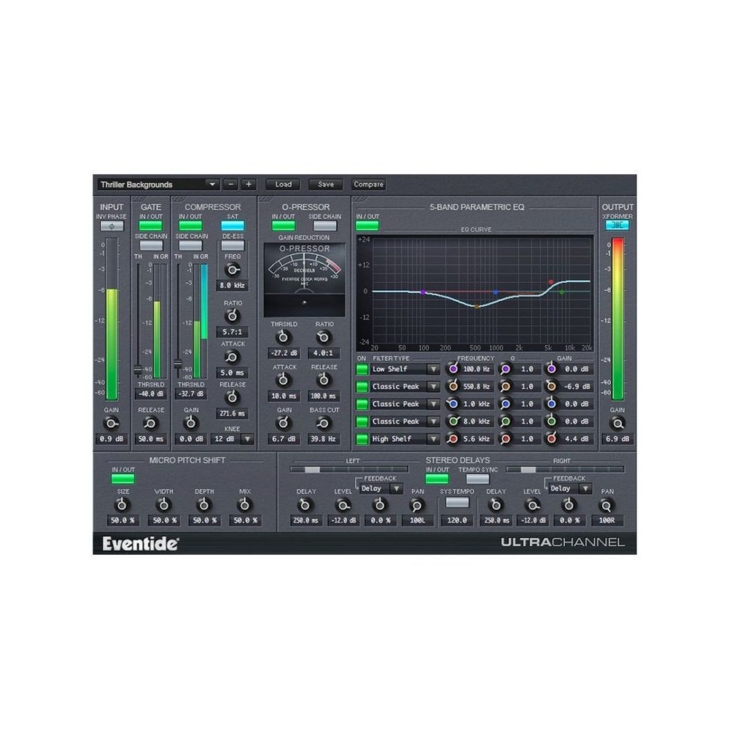Expand the Compressor Knee 12 dB dropdown

248,439
